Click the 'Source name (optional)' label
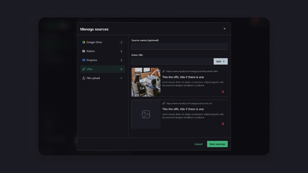This screenshot has height=173, width=308. pos(145,40)
